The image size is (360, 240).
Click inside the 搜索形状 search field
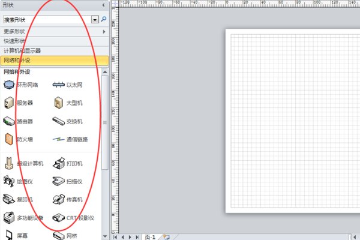(47, 20)
